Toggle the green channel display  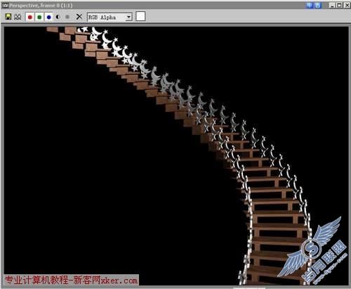39,17
